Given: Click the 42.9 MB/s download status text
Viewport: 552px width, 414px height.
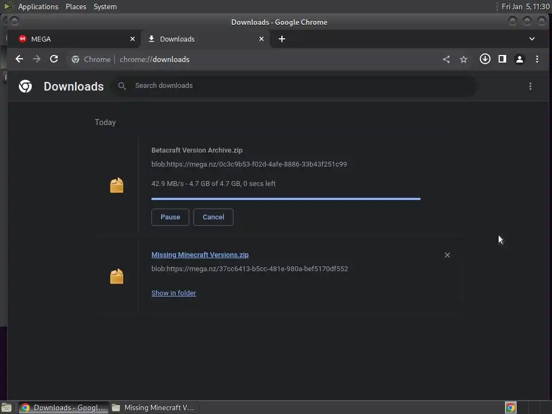Looking at the screenshot, I should [213, 184].
